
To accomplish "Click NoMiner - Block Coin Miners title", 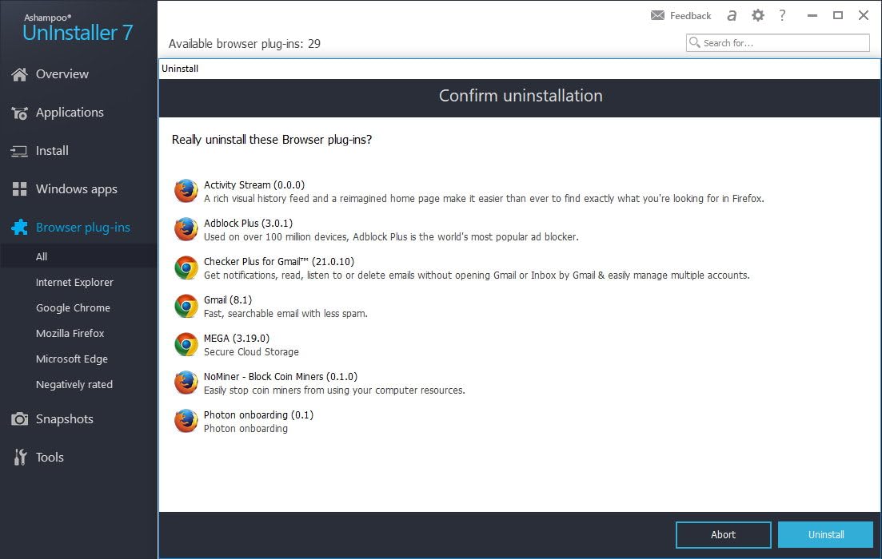I will 281,376.
